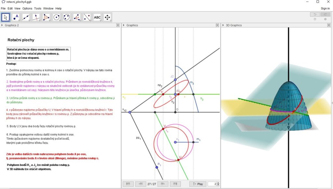Click the Sign in link
This screenshot has height=189, width=333.
tap(325, 8)
